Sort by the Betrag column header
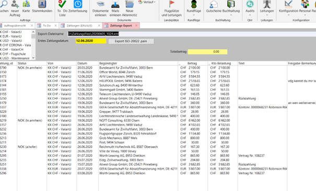 pos(193,63)
